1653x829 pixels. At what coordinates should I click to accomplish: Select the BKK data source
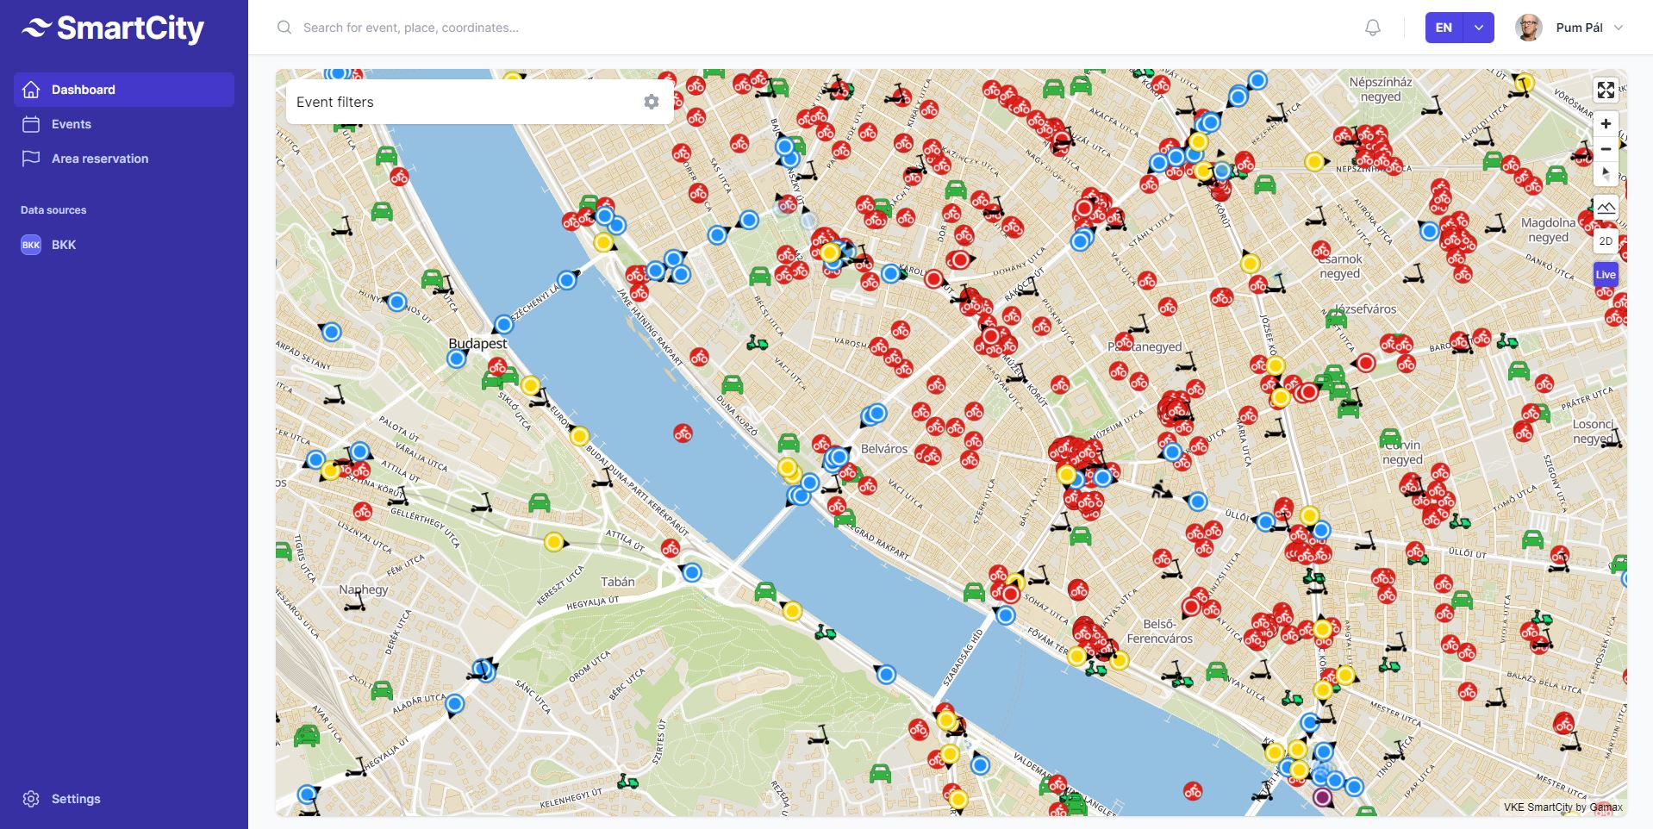(x=63, y=245)
